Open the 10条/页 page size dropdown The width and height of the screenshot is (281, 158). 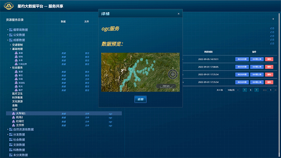[x=233, y=90]
